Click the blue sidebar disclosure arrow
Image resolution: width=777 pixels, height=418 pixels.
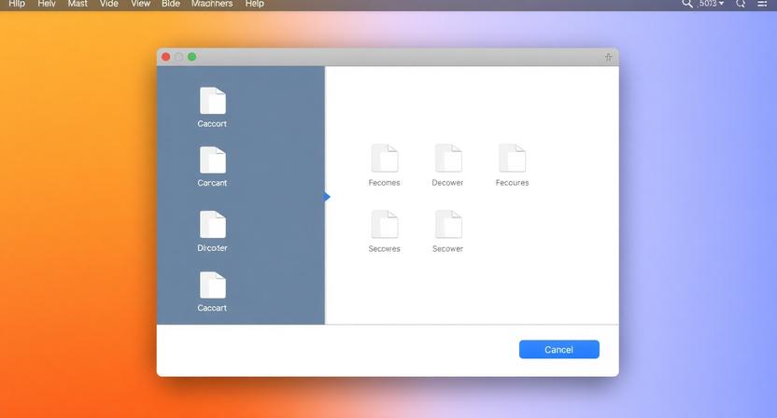click(327, 197)
